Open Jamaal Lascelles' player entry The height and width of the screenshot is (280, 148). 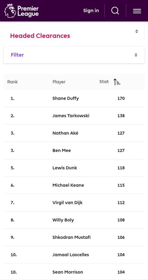pos(71,255)
